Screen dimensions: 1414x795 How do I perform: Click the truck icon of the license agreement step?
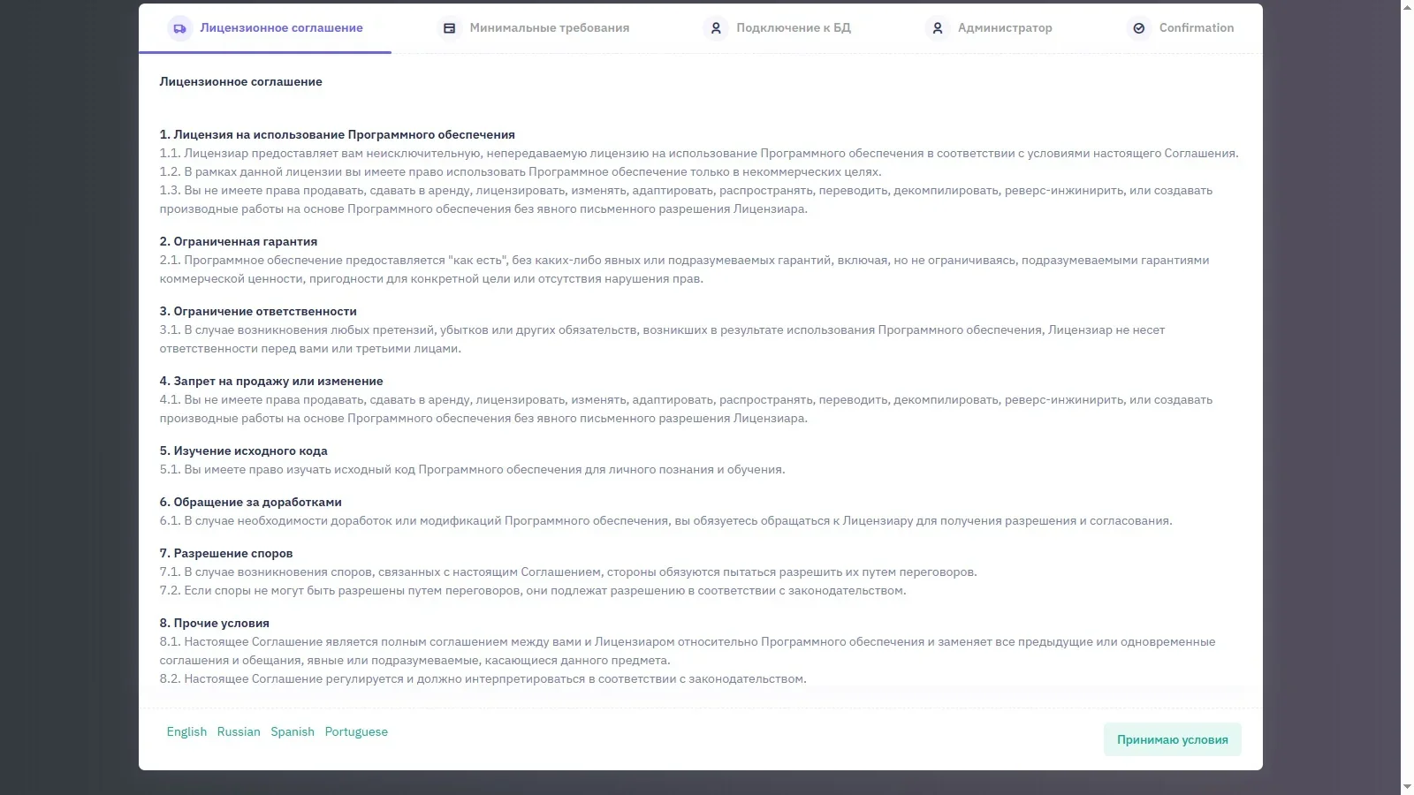coord(179,28)
